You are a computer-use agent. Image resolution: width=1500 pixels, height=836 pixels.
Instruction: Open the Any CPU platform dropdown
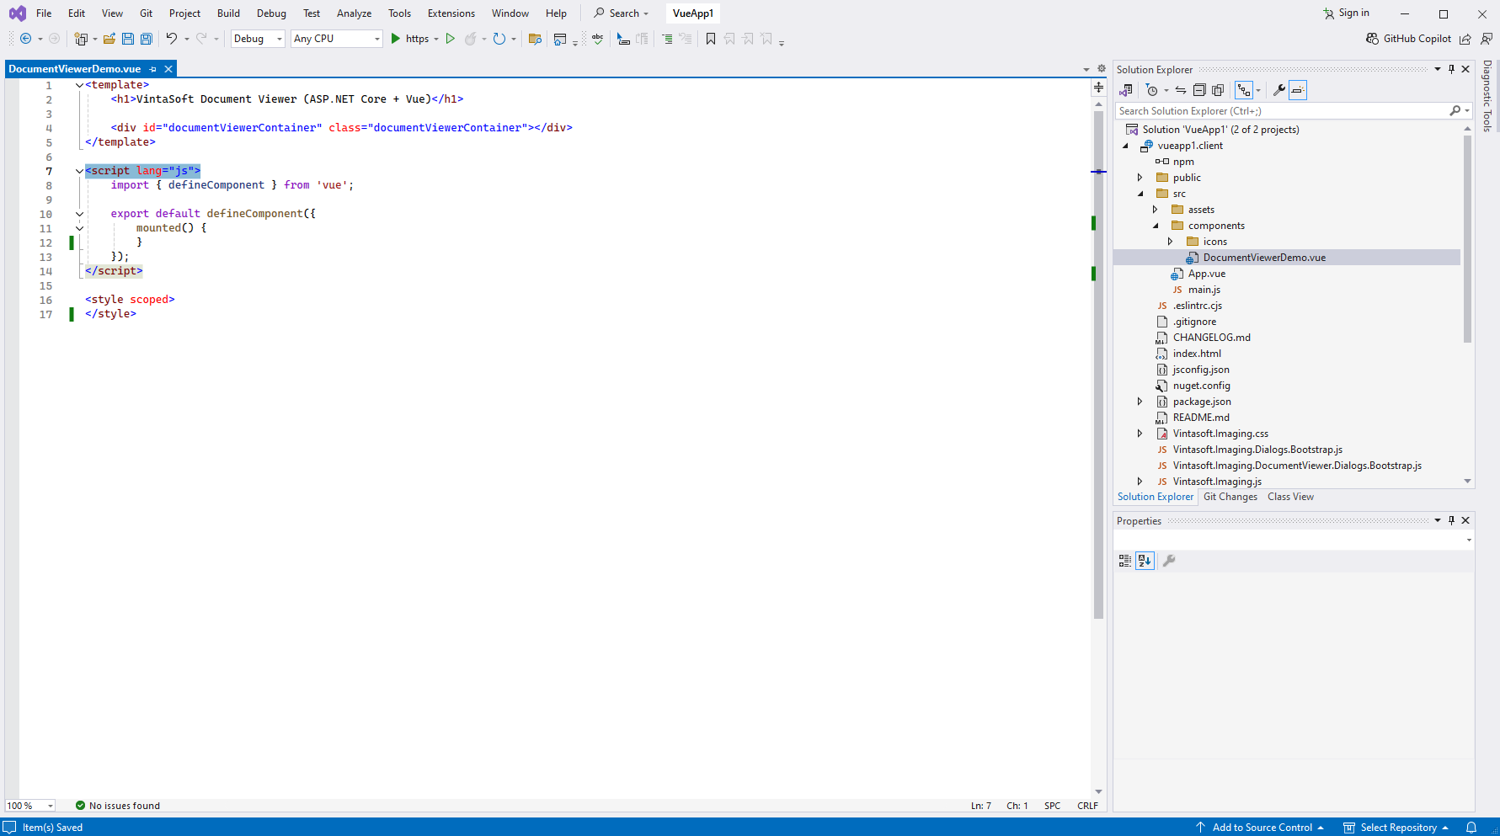(x=337, y=39)
